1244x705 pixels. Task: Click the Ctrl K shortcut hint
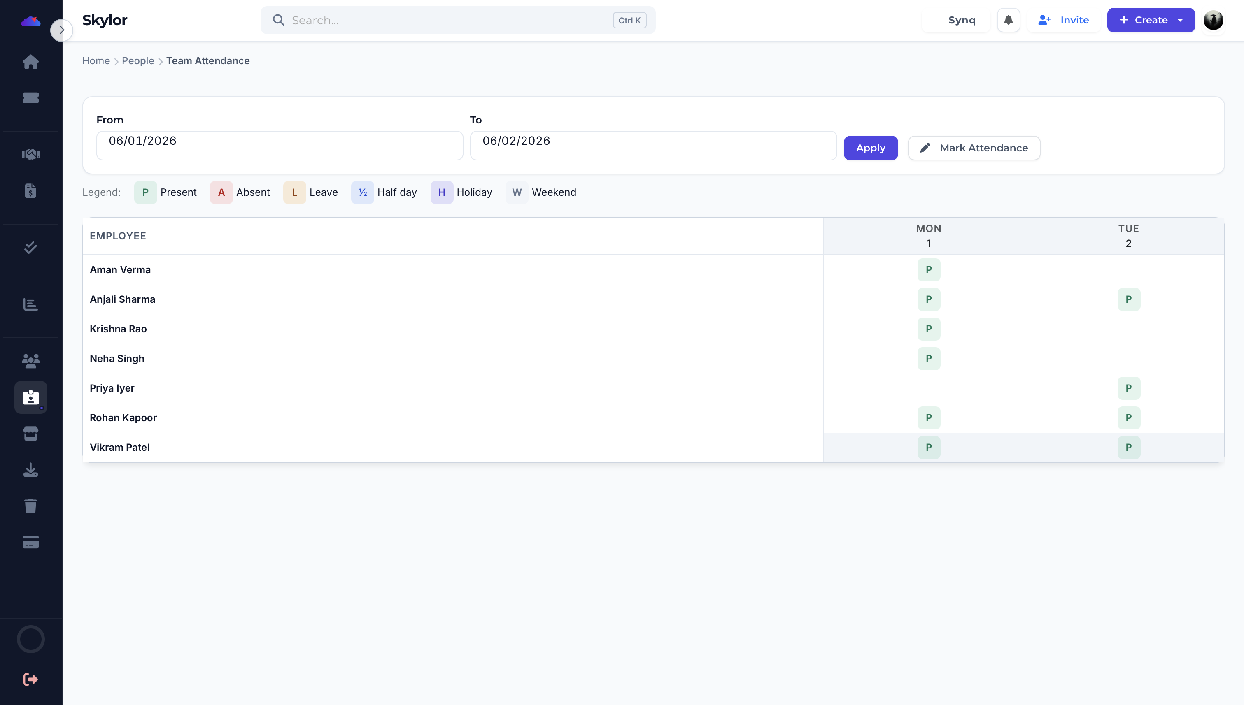[629, 20]
